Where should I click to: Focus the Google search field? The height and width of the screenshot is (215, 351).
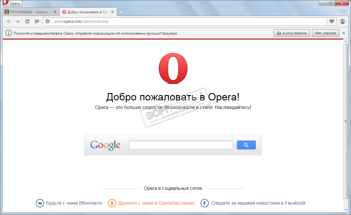tap(181, 145)
